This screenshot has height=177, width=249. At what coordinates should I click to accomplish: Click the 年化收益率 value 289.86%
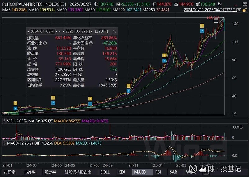coord(109,38)
